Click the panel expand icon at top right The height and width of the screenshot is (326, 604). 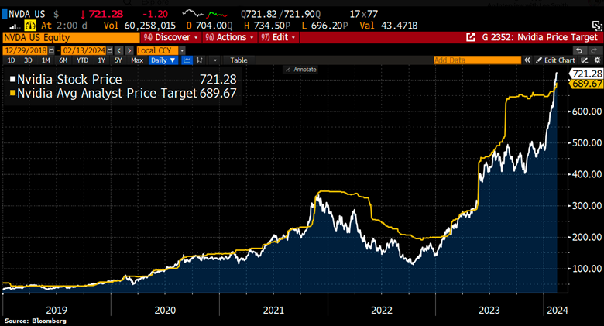click(597, 26)
